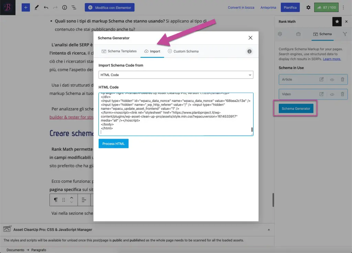The width and height of the screenshot is (352, 253).
Task: Close the Rank Math sidebar
Action: pyautogui.click(x=346, y=22)
